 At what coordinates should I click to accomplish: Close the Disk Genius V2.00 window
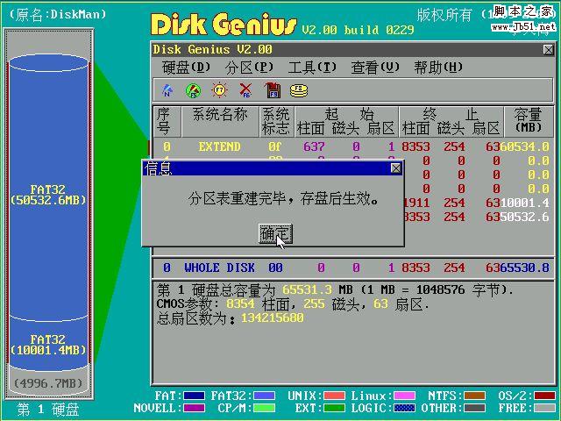(x=548, y=50)
